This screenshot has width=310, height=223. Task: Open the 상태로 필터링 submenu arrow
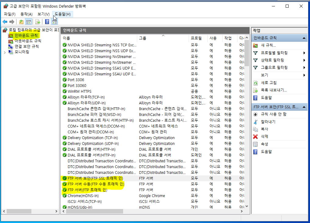click(x=304, y=60)
